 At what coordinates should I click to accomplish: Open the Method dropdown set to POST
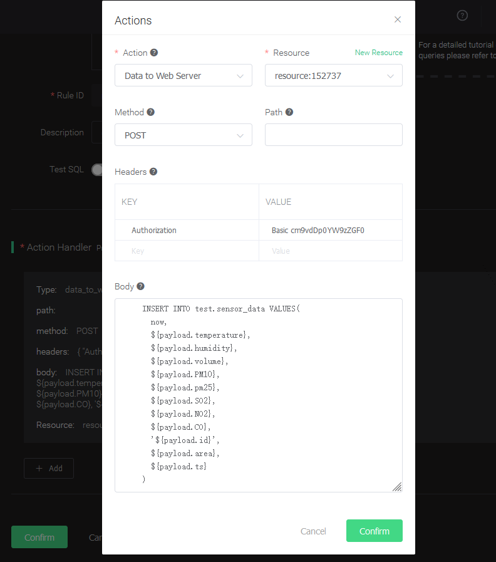[x=183, y=135]
